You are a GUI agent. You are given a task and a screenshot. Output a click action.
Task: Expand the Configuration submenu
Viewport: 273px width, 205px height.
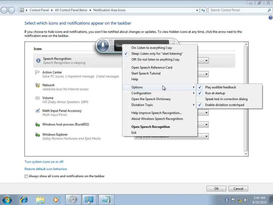point(160,93)
